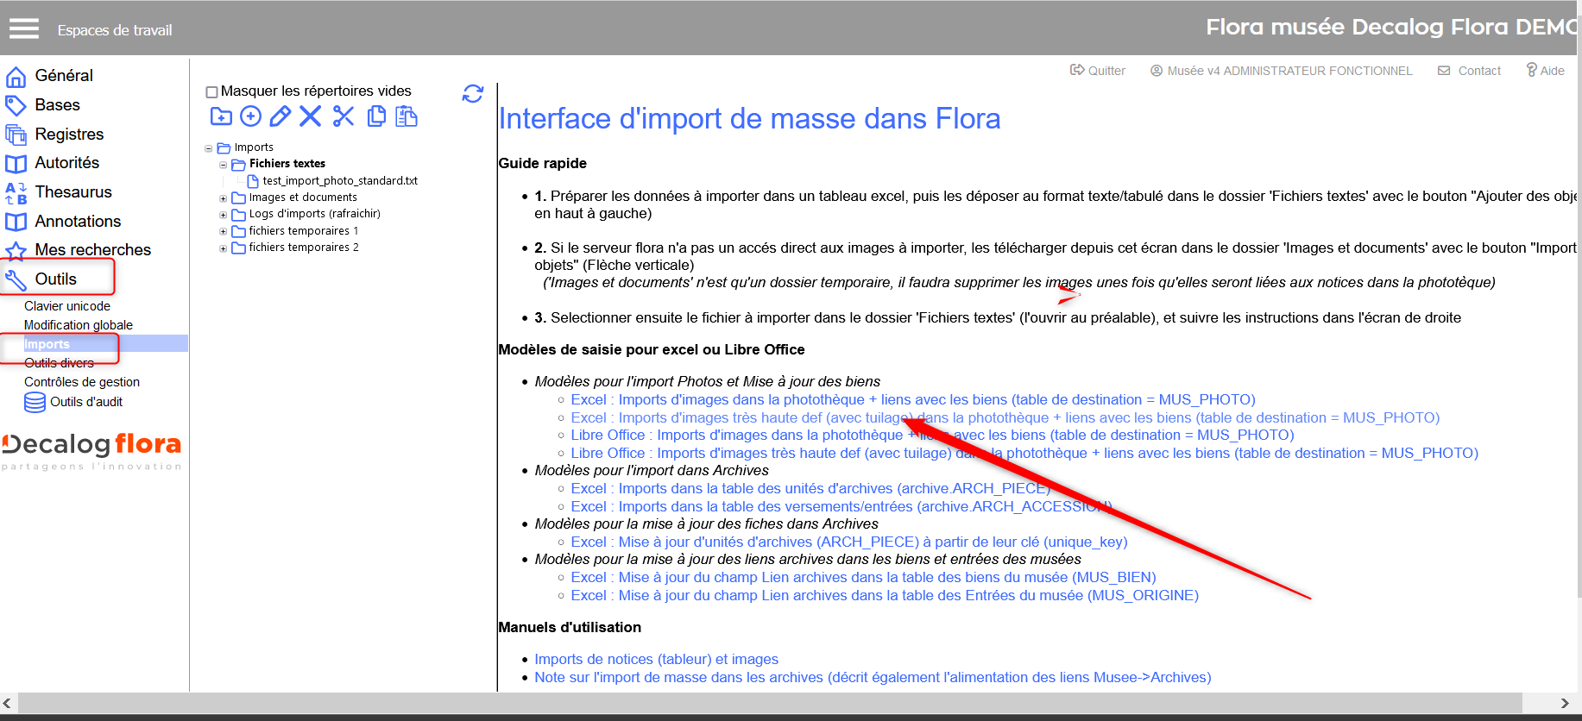Image resolution: width=1582 pixels, height=721 pixels.
Task: Click the star icon beside Mes recherches
Action: coord(16,251)
